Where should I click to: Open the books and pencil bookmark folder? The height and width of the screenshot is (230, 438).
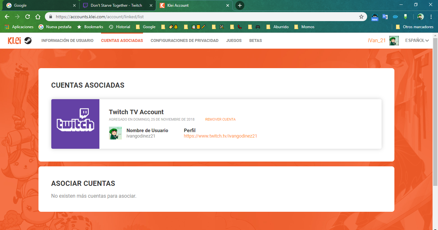[194, 27]
